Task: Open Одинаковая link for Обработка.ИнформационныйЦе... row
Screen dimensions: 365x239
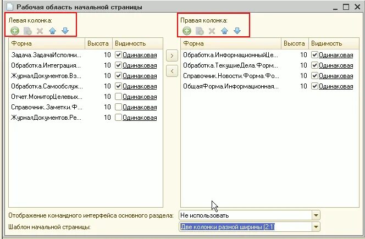Action: coord(336,55)
